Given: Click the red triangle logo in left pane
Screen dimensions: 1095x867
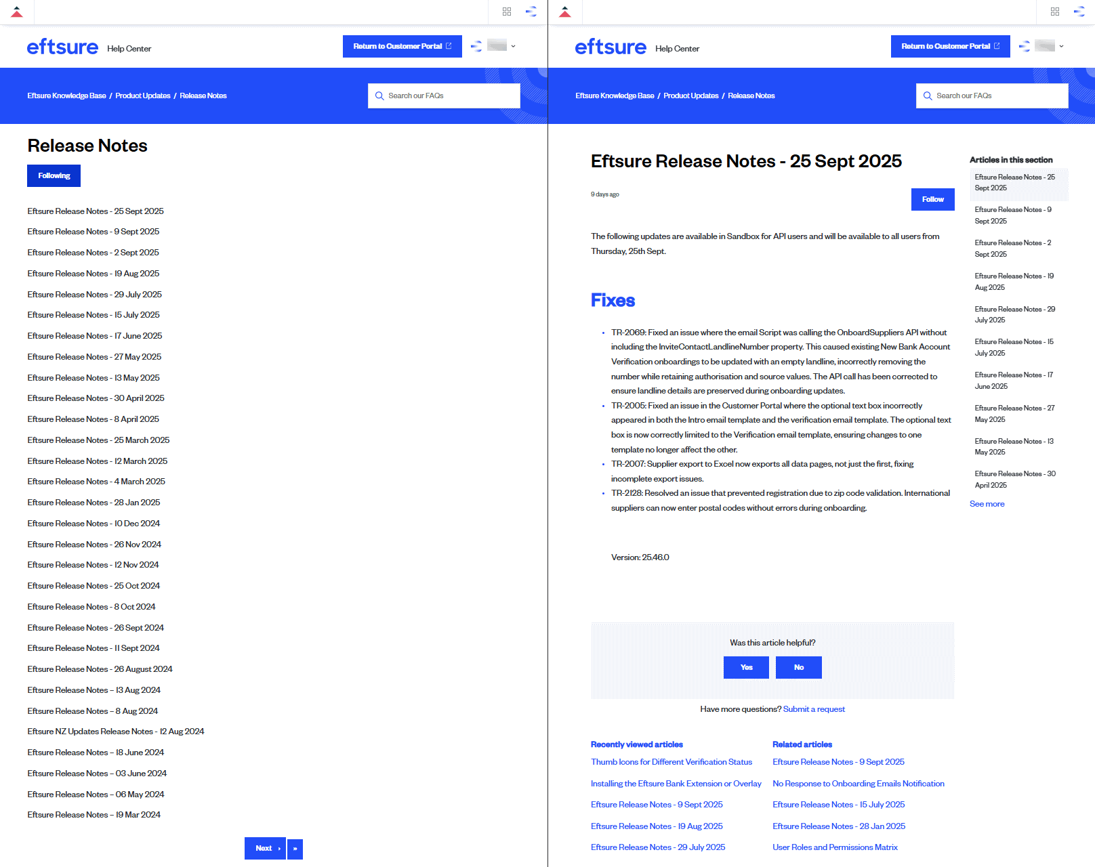Looking at the screenshot, I should coord(17,12).
